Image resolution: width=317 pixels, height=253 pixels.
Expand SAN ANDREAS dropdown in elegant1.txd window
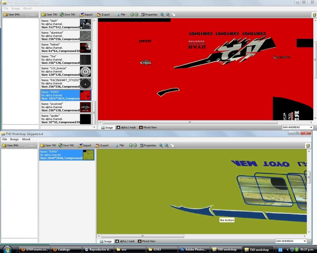tap(305, 241)
